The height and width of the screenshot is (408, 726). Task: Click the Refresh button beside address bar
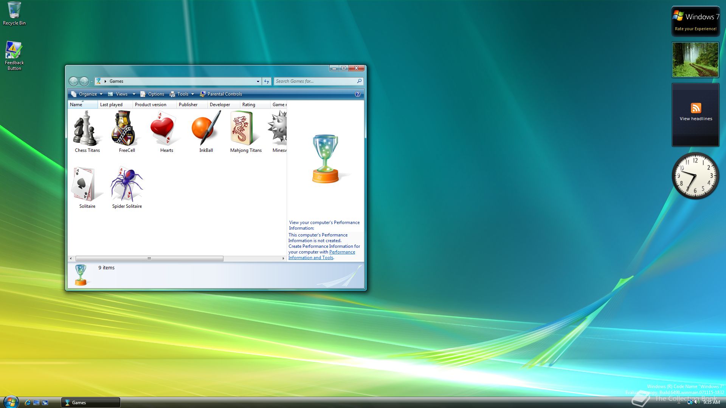point(267,81)
